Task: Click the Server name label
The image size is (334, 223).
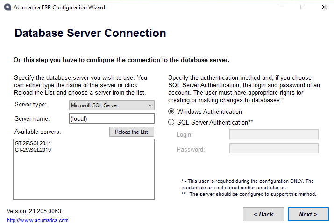Action: click(32, 119)
